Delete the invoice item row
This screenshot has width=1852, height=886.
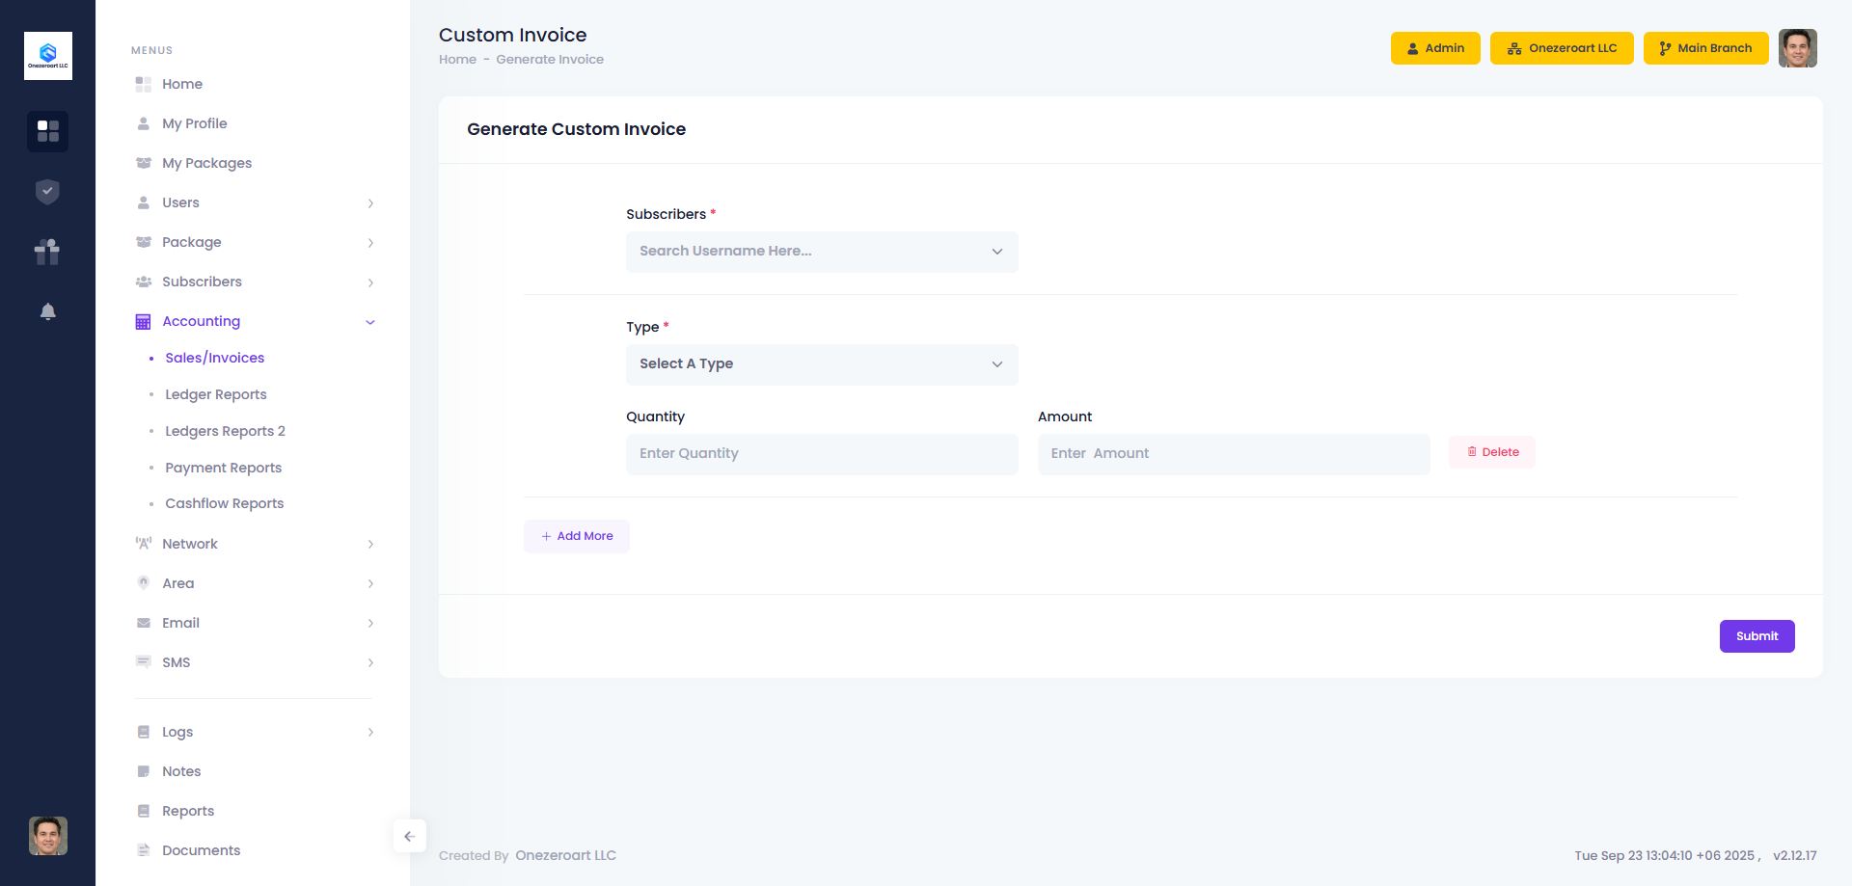[1491, 452]
